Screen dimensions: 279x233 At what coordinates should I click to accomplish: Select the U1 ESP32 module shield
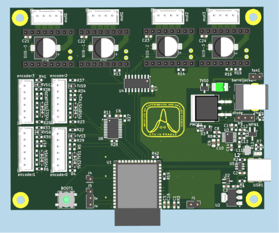point(137,186)
